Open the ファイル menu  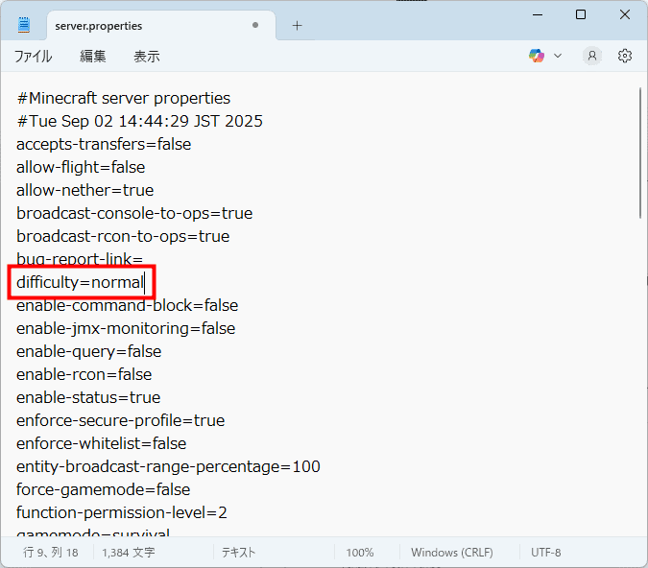[x=33, y=57]
